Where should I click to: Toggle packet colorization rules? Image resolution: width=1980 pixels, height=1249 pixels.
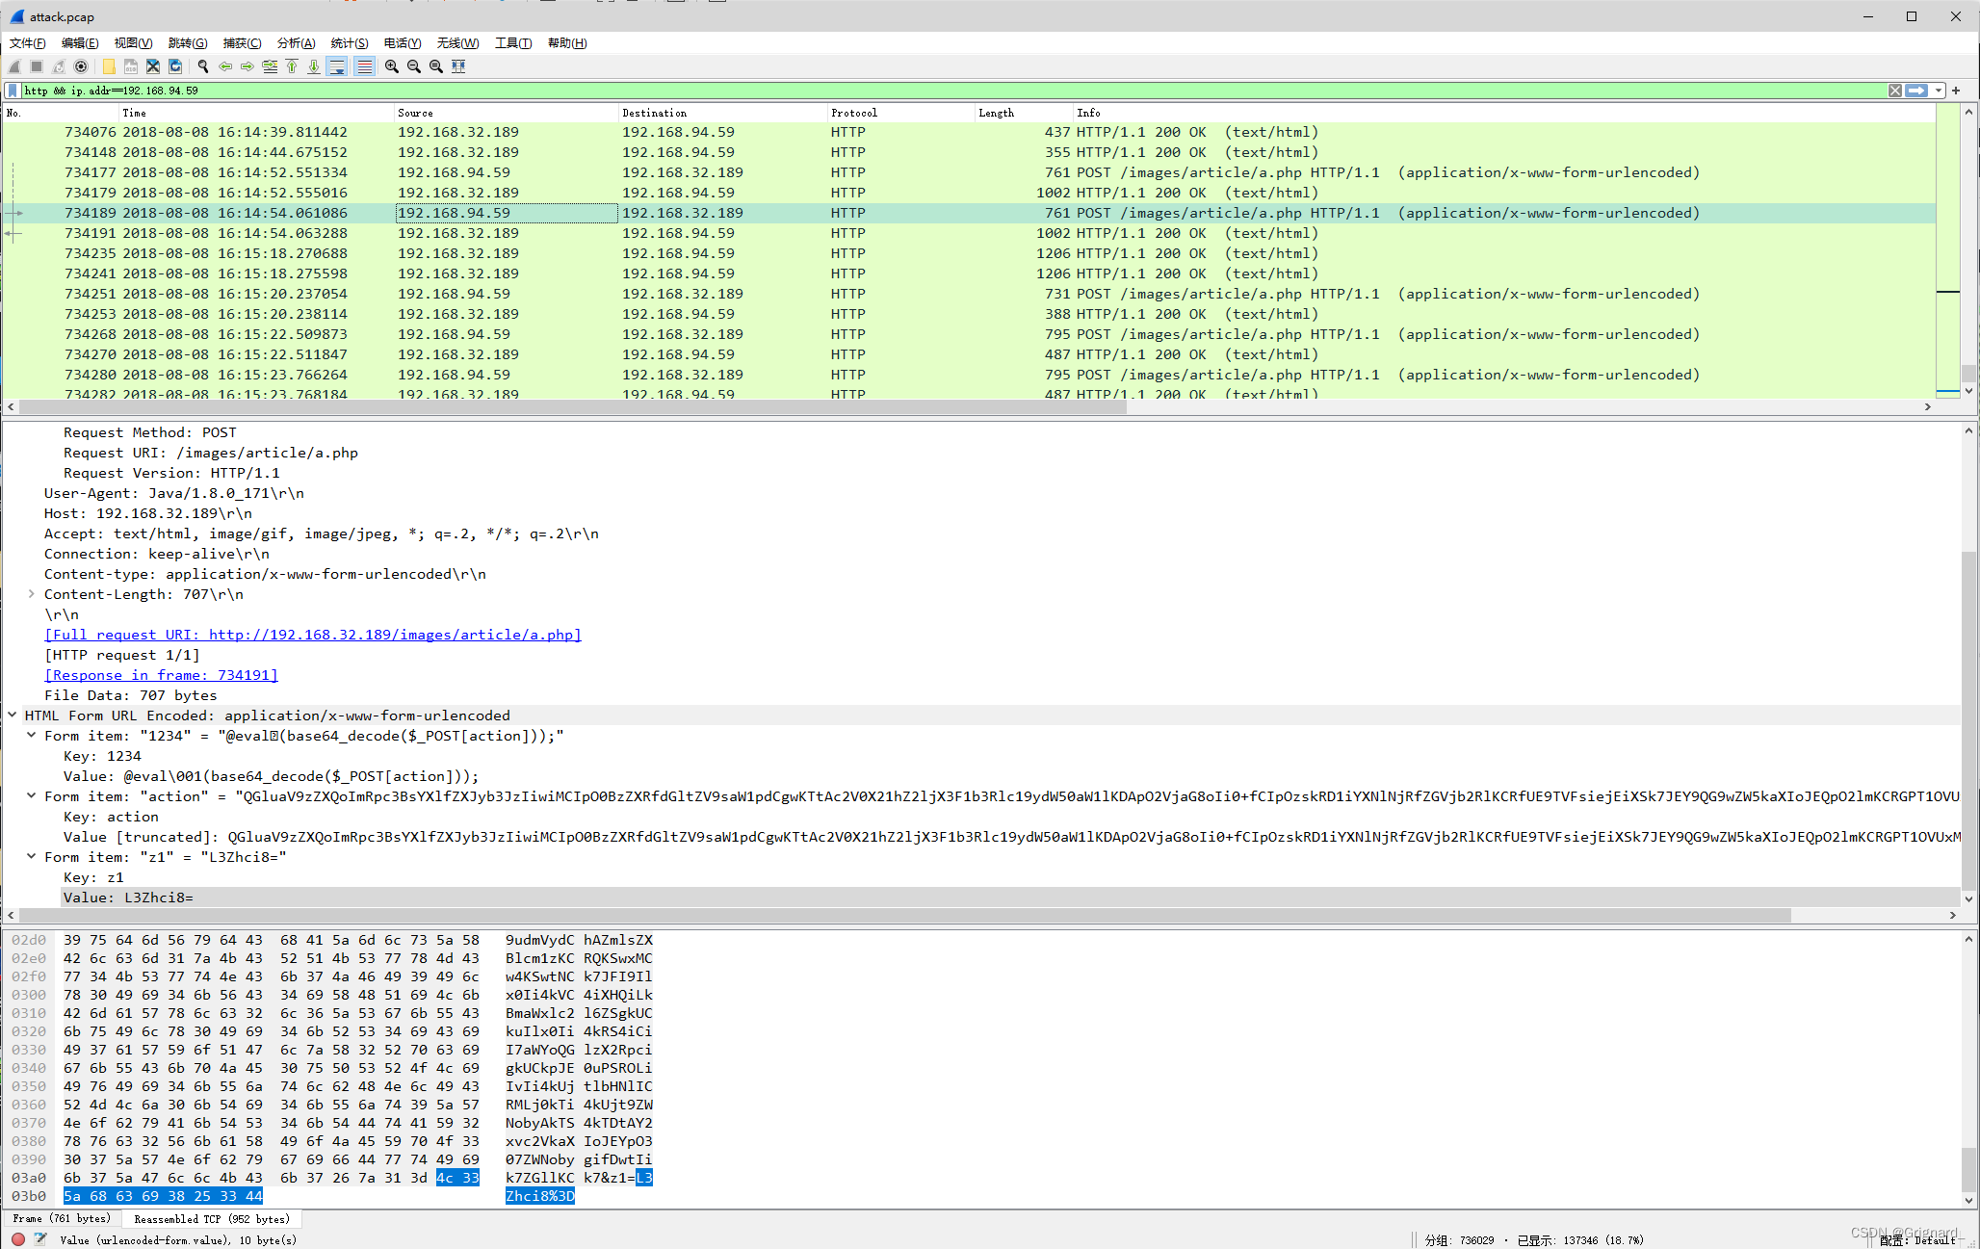(x=364, y=66)
